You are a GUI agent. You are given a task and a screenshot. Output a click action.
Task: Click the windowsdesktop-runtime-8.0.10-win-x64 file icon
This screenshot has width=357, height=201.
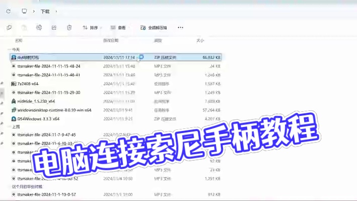point(14,110)
